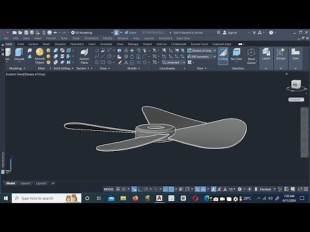
Task: Open the visual style dropdown Shades of Gray
Action: pos(201,50)
